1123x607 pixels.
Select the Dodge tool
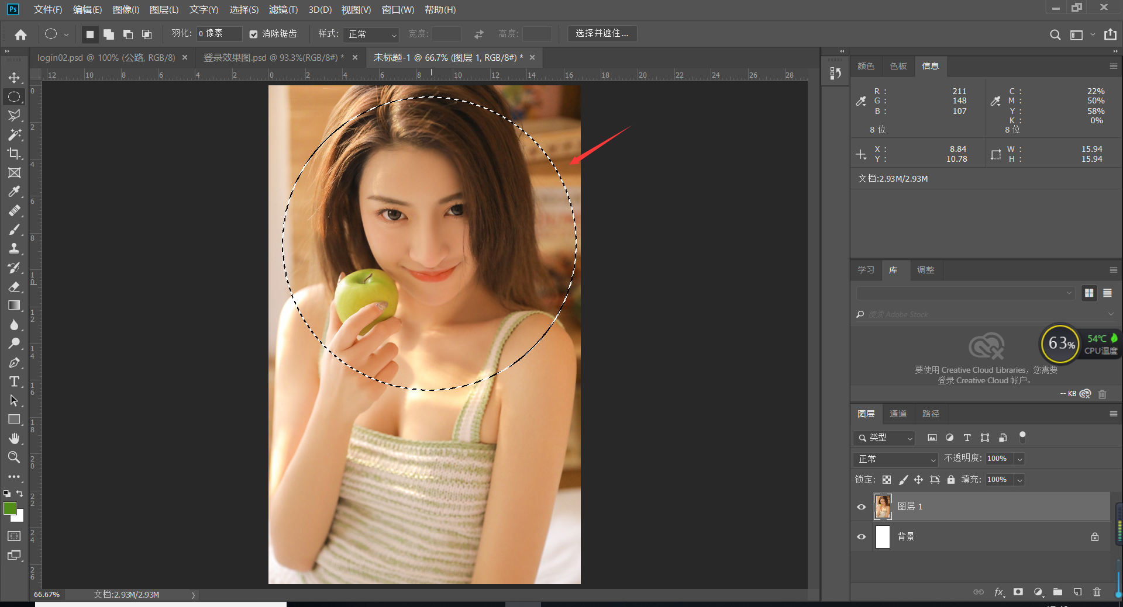pos(14,344)
